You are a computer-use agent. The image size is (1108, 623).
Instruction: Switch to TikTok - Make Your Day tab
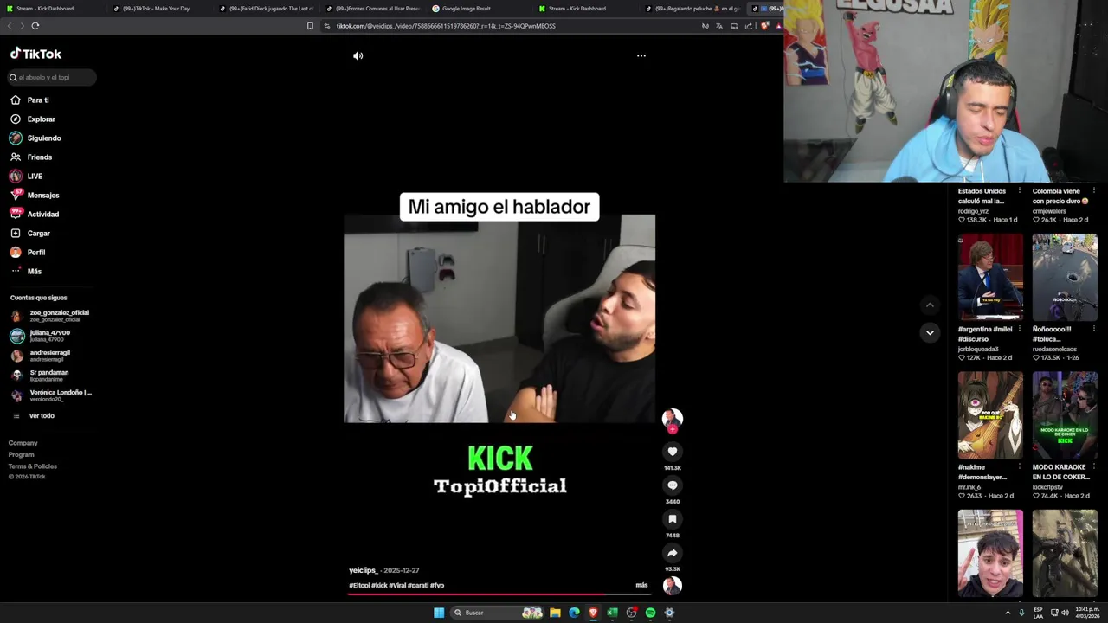(x=156, y=9)
